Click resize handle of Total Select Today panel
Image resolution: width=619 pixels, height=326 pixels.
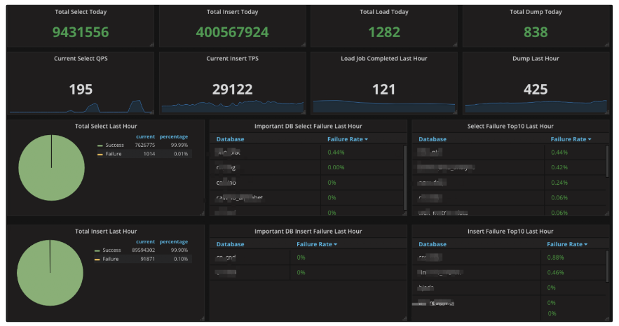pyautogui.click(x=151, y=45)
